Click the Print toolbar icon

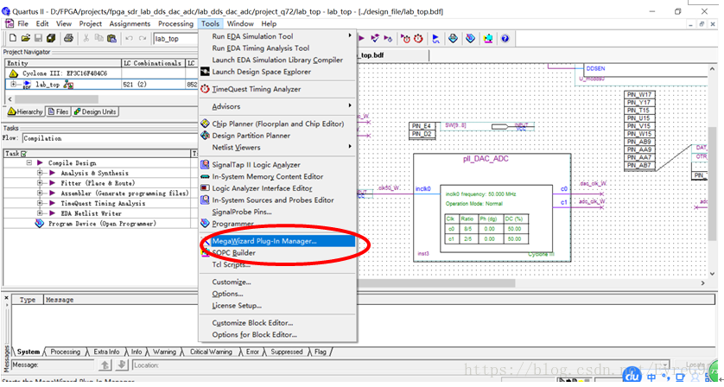[x=68, y=38]
